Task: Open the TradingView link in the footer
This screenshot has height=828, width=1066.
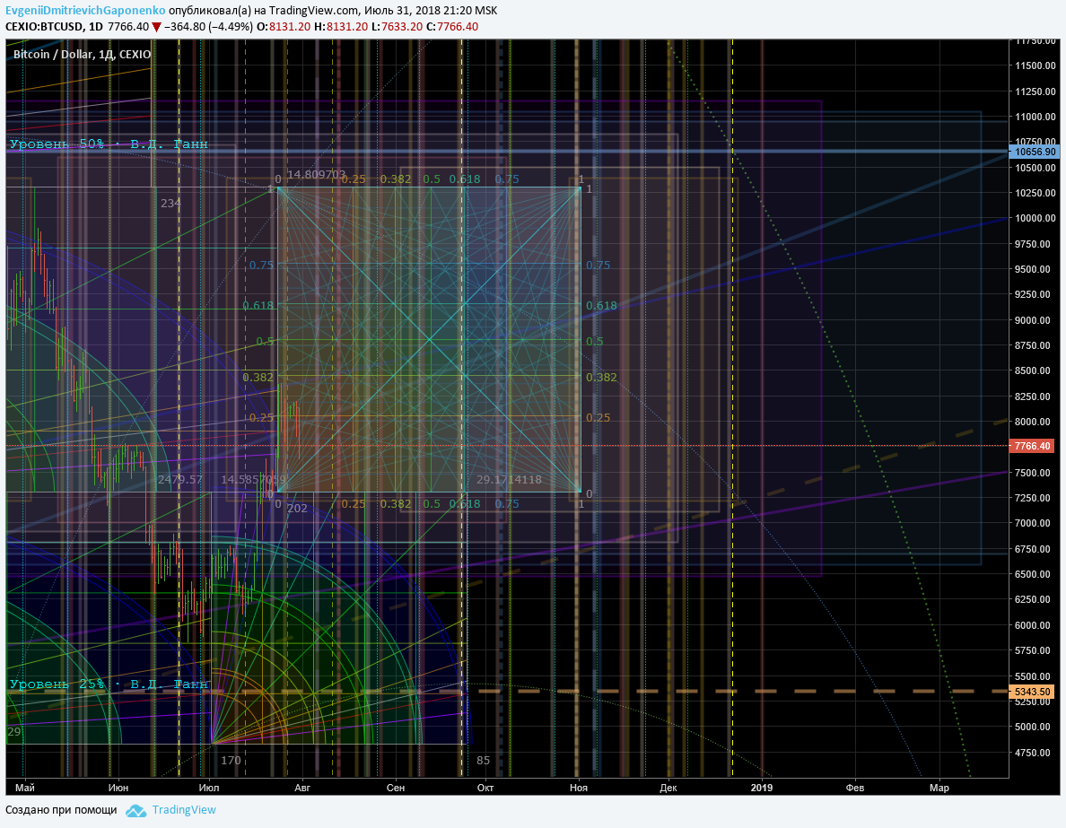Action: coord(184,810)
